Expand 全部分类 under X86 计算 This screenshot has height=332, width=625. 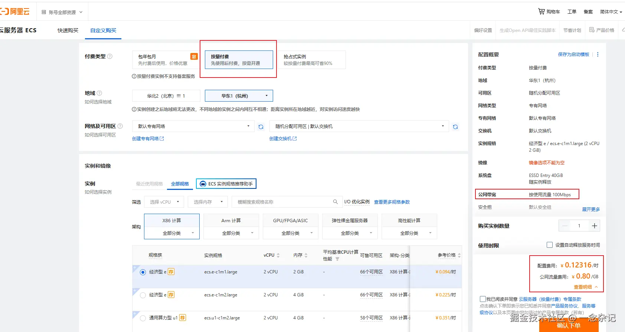(x=172, y=233)
